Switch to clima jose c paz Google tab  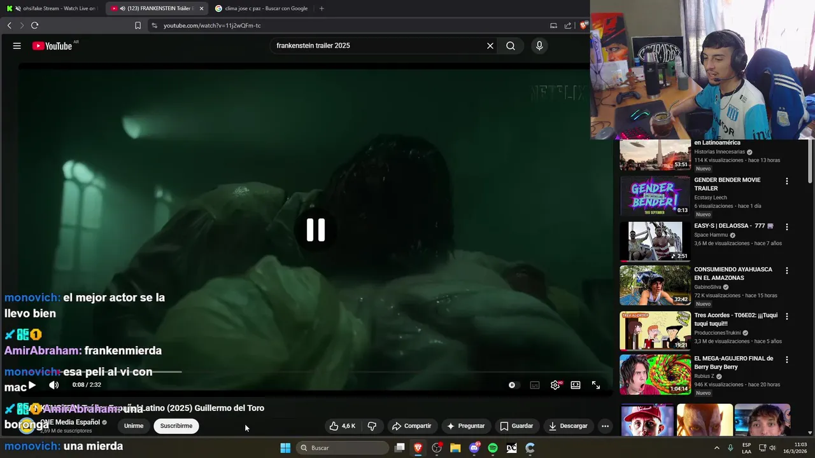pyautogui.click(x=262, y=8)
